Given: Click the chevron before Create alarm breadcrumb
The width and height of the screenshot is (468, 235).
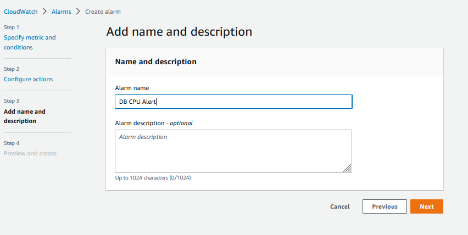Looking at the screenshot, I should 78,12.
